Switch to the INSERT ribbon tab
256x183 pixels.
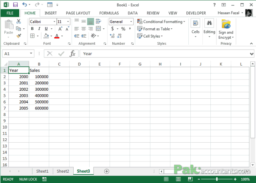pos(51,13)
